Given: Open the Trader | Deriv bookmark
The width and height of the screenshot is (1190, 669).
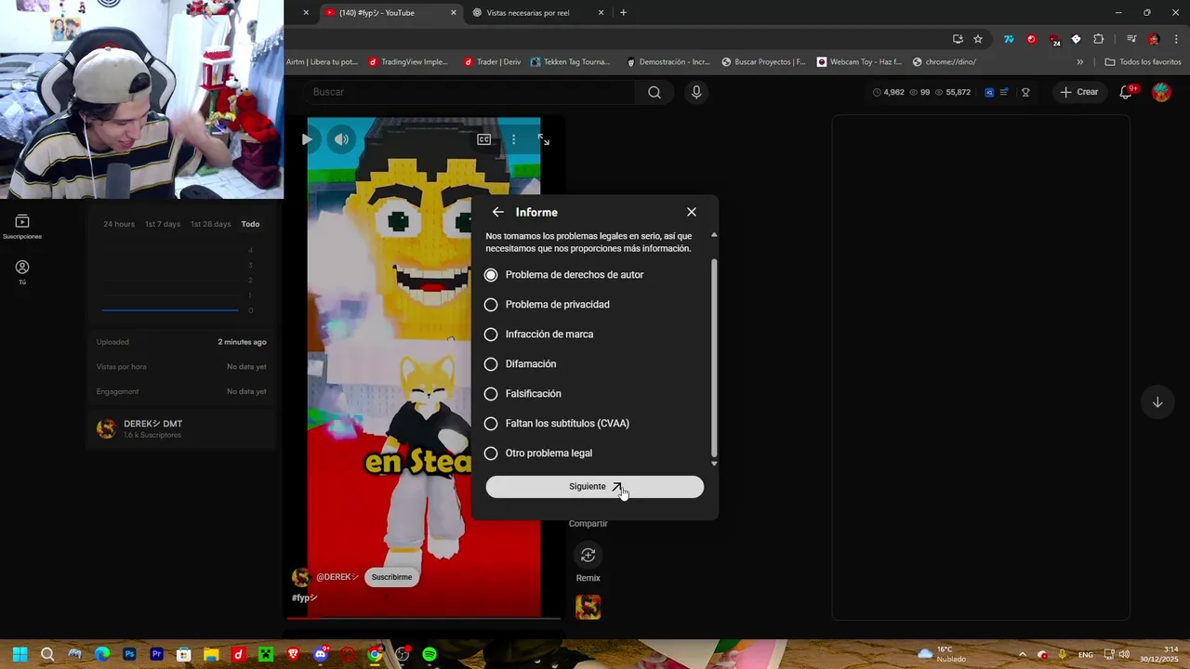Looking at the screenshot, I should [x=492, y=62].
